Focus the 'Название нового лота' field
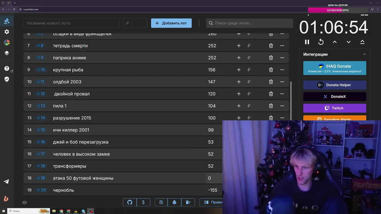The image size is (381, 214). tap(71, 23)
